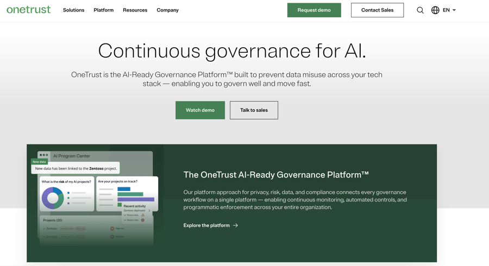Viewport: 489px width, 266px height.
Task: Click the globe language icon
Action: click(x=435, y=10)
